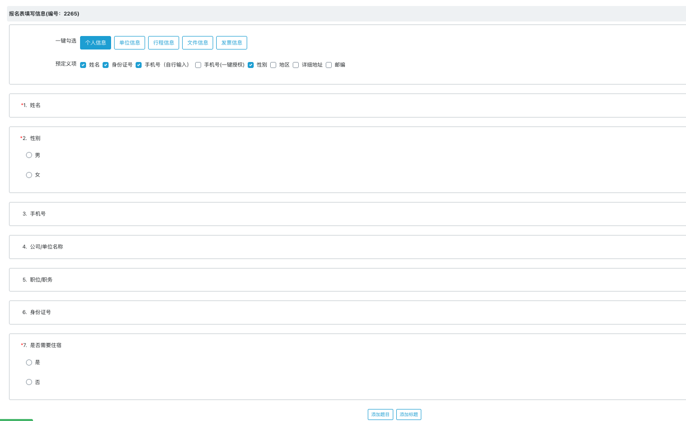Select the 男 radio button
The image size is (686, 421).
pyautogui.click(x=29, y=155)
